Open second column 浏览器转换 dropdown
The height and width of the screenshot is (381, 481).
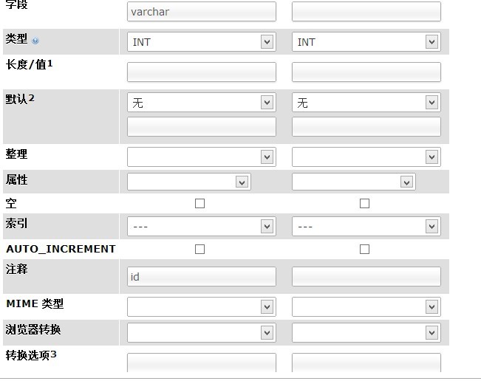point(366,332)
